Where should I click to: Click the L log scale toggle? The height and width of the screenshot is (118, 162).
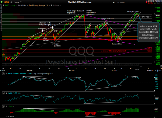(x=157, y=71)
